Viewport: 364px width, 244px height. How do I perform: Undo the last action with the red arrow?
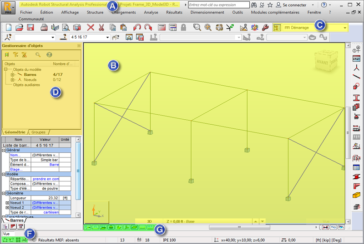click(137, 28)
